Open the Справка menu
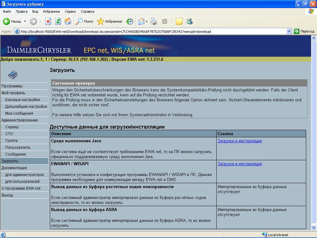 (87, 11)
